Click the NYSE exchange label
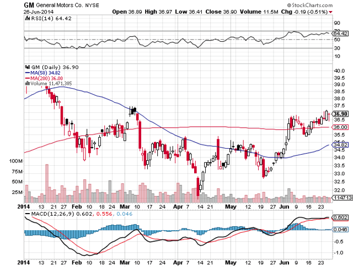 (92, 5)
